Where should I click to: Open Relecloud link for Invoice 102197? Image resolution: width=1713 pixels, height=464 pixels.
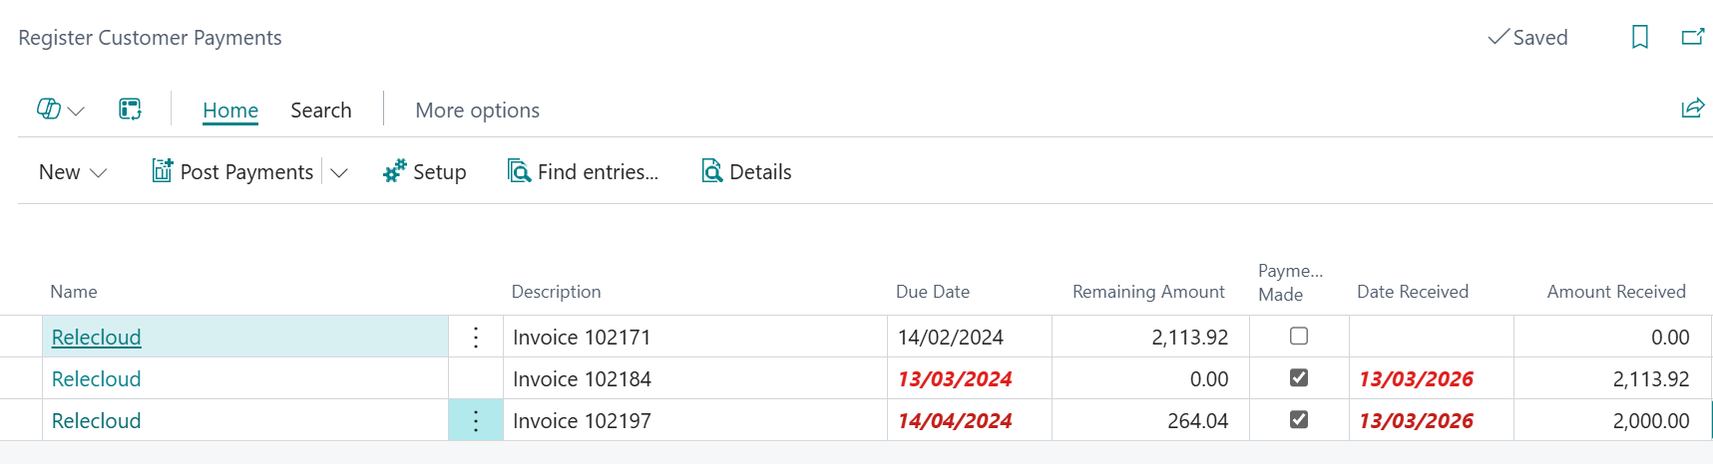(x=96, y=421)
